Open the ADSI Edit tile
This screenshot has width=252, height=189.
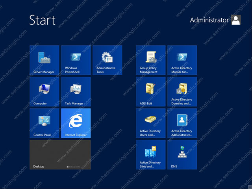click(x=150, y=92)
